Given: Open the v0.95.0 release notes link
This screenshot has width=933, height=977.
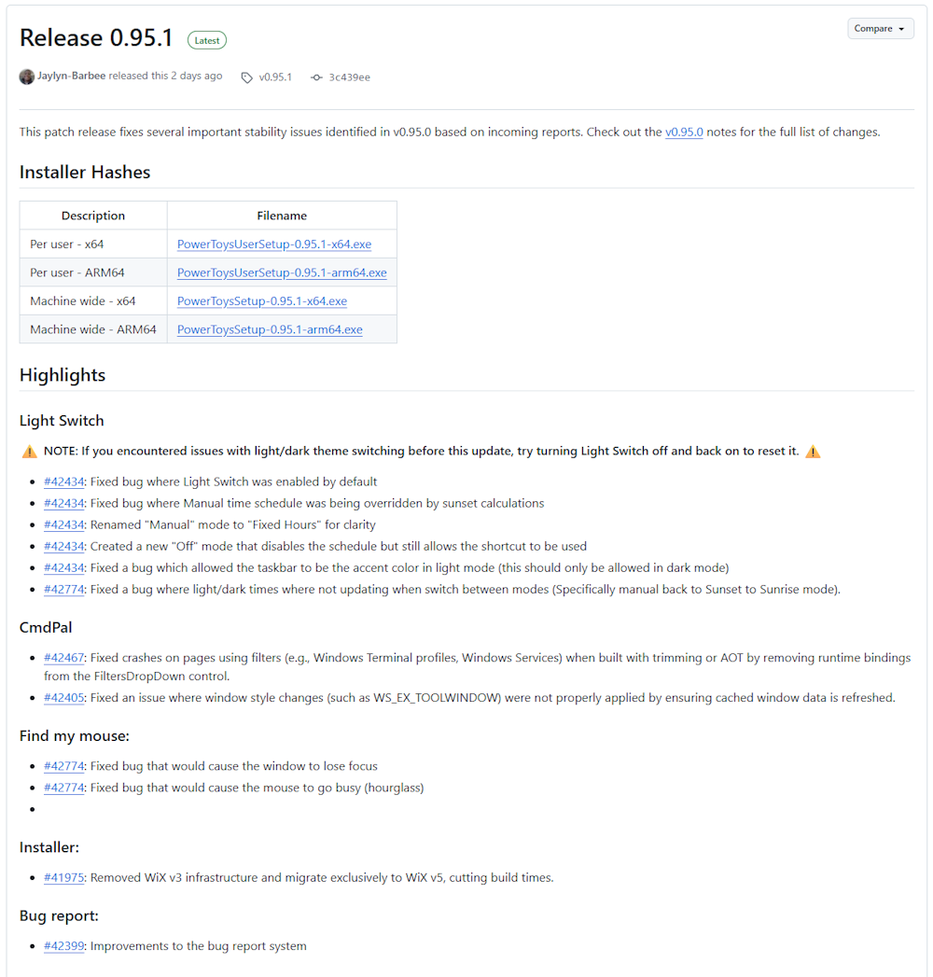Looking at the screenshot, I should (684, 133).
